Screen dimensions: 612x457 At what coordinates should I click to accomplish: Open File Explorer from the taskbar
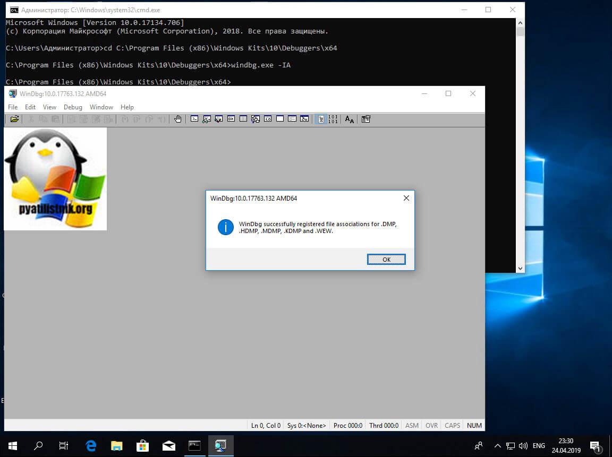click(117, 445)
